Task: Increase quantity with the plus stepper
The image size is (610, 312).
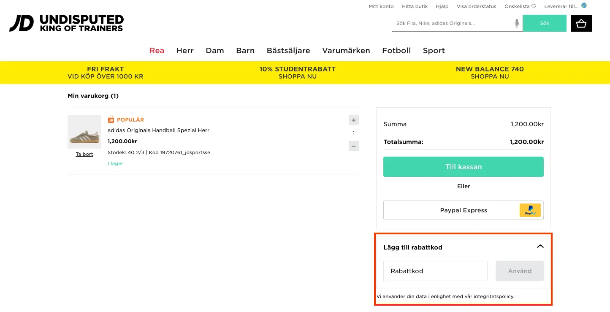Action: [x=353, y=120]
